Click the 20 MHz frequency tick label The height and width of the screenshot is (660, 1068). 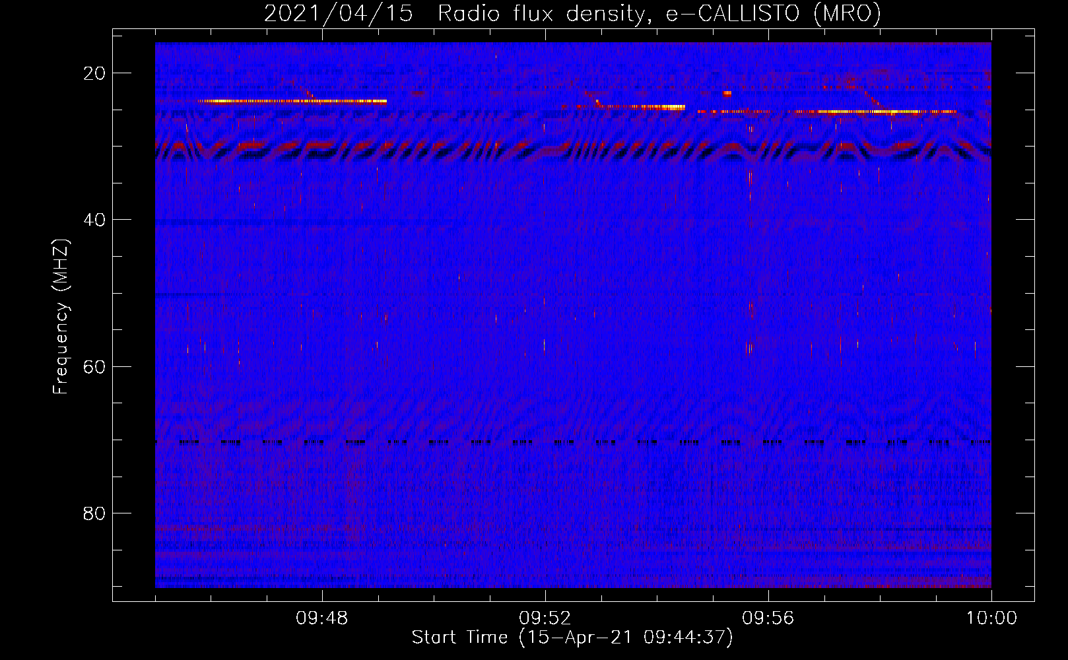94,73
